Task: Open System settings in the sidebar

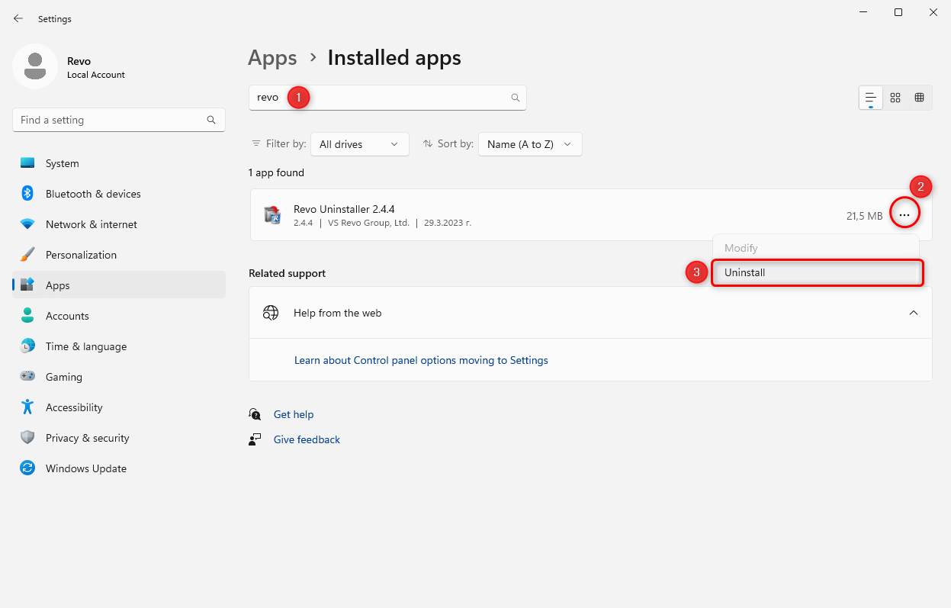Action: pos(119,163)
